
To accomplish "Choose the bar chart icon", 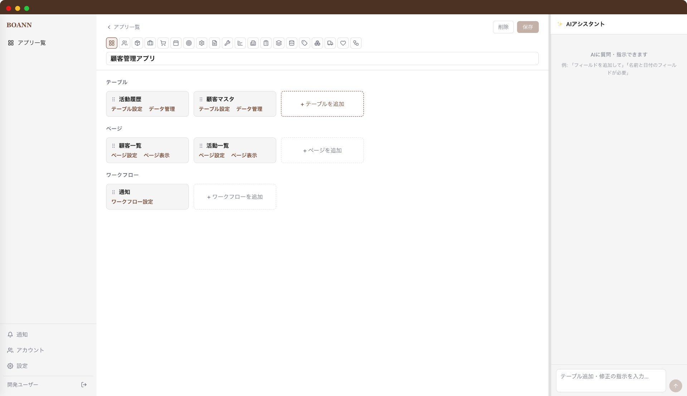I will click(x=240, y=43).
